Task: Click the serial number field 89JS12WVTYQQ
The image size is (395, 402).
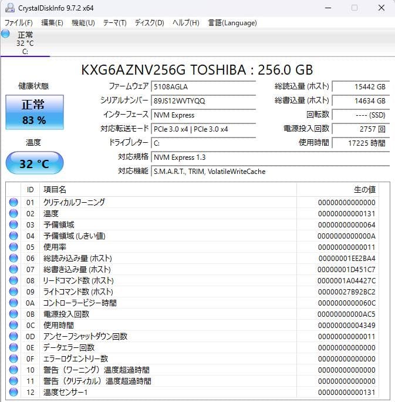Action: coord(204,101)
